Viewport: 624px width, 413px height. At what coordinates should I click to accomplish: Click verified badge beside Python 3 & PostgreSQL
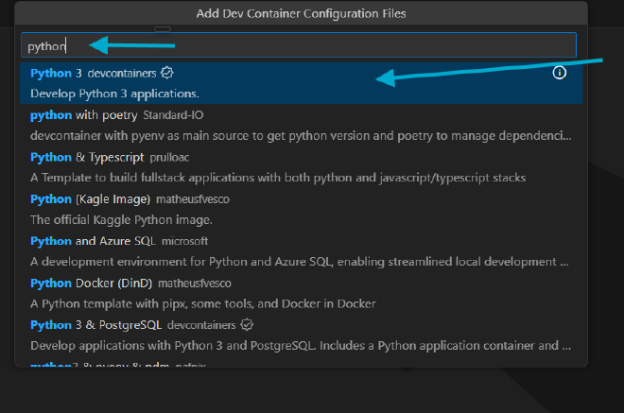pyautogui.click(x=247, y=325)
